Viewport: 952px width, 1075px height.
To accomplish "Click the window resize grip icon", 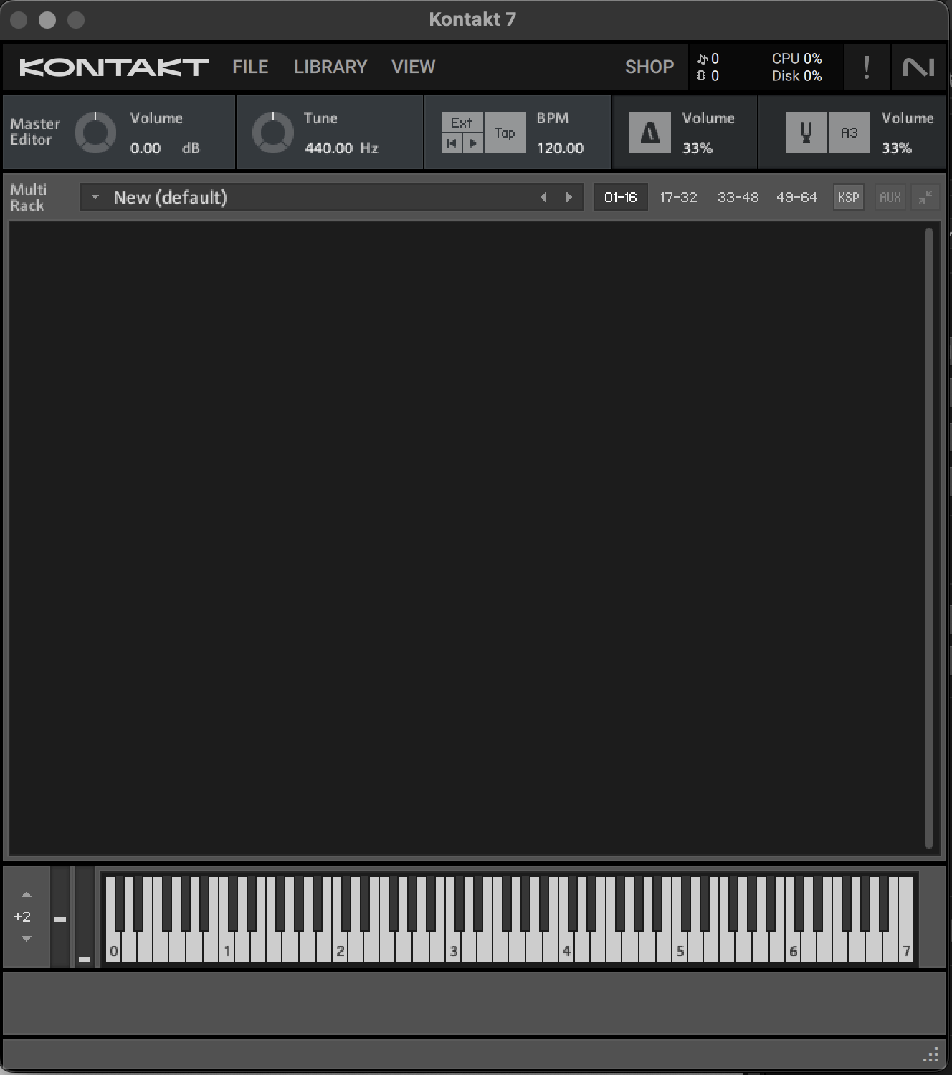I will [x=931, y=1055].
